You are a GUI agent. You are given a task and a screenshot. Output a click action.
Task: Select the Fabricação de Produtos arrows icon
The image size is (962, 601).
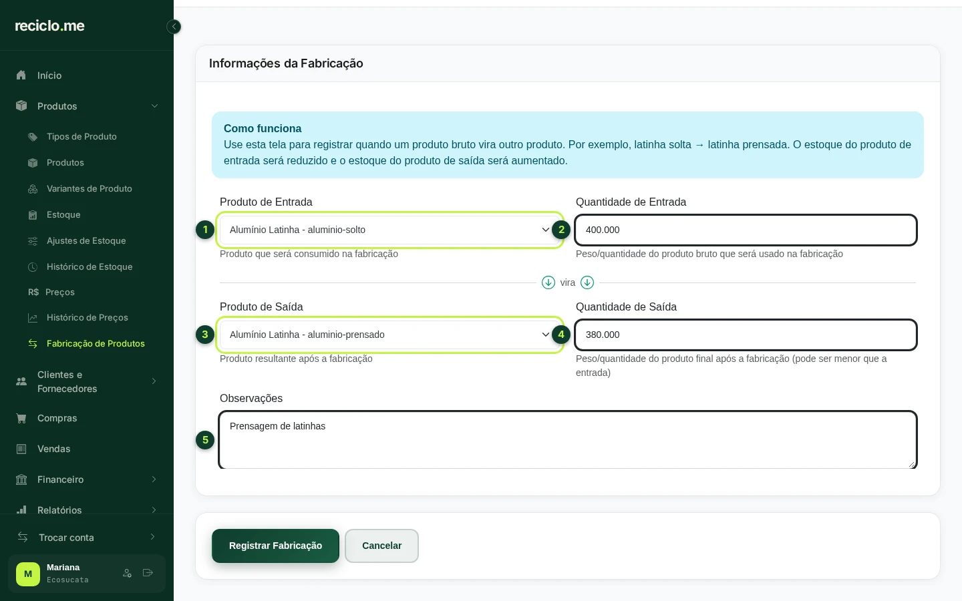pyautogui.click(x=33, y=344)
